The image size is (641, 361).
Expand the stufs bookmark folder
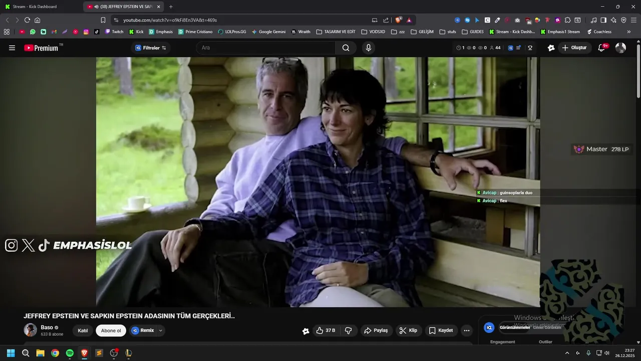pyautogui.click(x=448, y=32)
